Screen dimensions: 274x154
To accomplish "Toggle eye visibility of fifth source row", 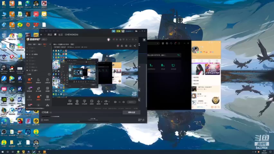I will (27, 61).
